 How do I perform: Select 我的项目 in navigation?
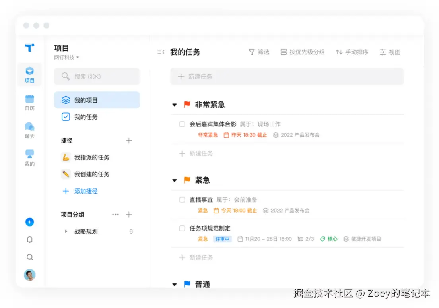click(x=97, y=100)
